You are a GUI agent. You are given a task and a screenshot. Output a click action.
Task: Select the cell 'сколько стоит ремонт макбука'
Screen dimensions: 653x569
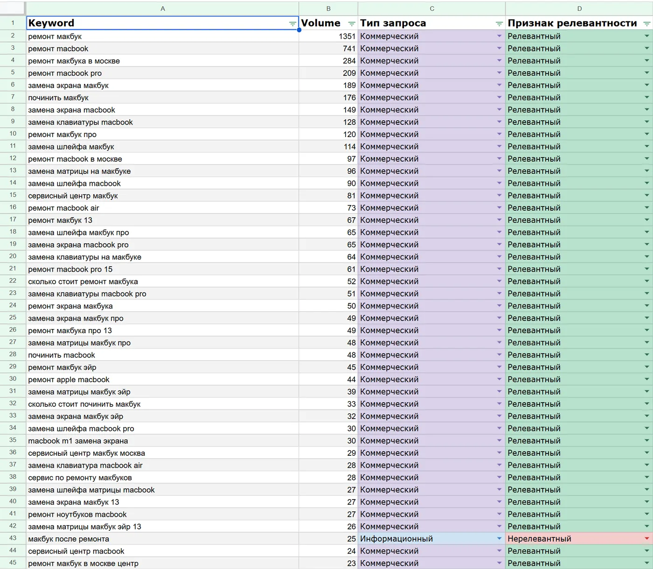162,281
